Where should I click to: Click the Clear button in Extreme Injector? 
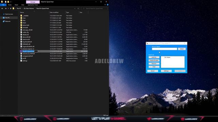click(x=154, y=67)
